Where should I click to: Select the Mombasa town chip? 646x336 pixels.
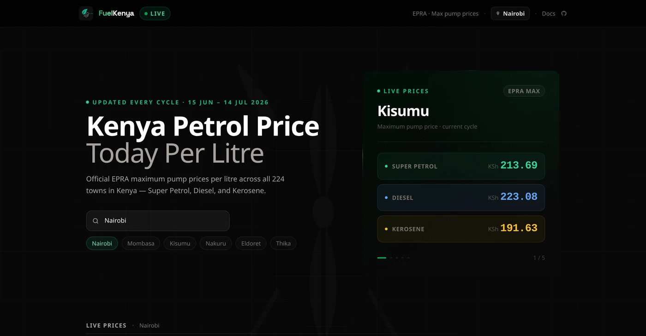(141, 243)
